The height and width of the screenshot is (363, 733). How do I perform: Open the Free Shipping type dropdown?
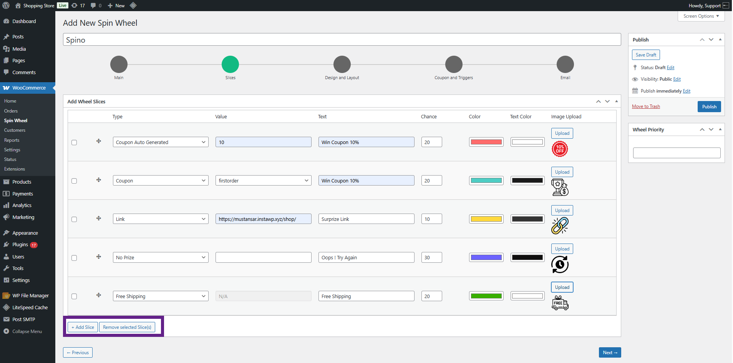(x=161, y=296)
